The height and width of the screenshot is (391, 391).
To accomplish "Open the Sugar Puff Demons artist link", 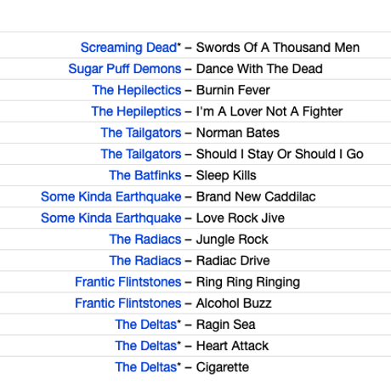I will 125,69.
